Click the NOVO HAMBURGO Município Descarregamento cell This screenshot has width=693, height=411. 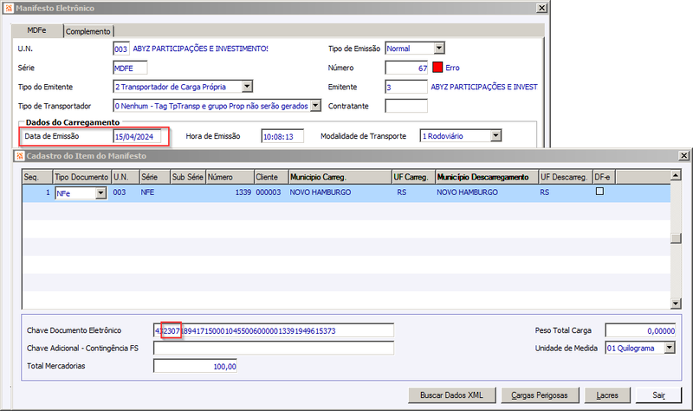tap(487, 192)
